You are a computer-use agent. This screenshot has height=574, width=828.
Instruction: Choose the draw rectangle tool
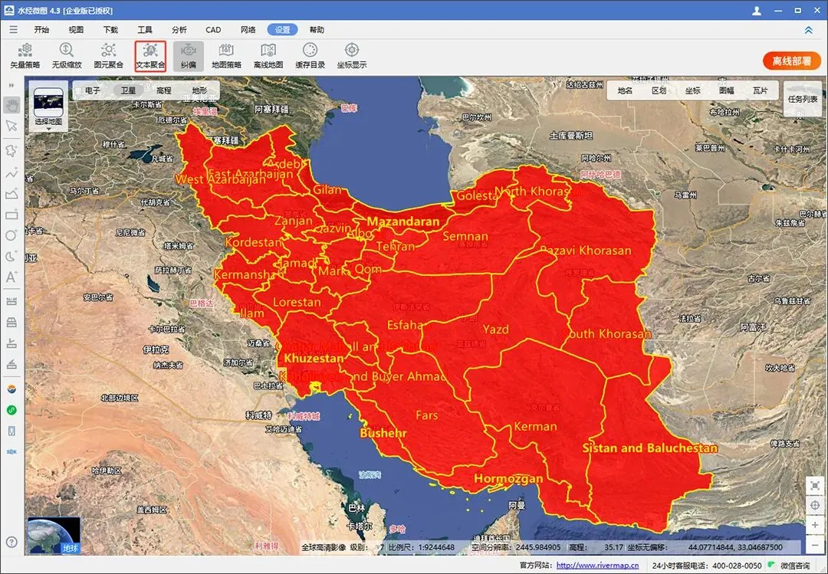pyautogui.click(x=11, y=215)
